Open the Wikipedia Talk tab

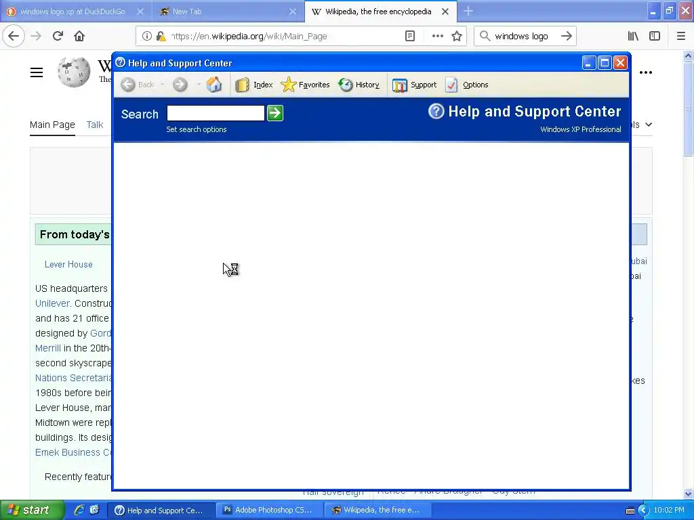tap(95, 125)
